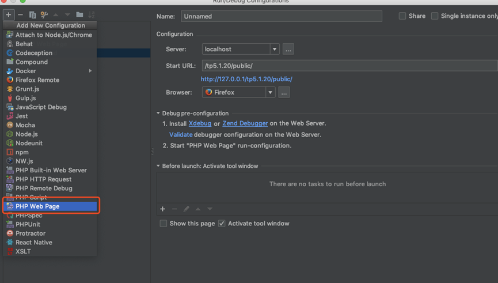Click the Remove Configuration minus icon
Image resolution: width=498 pixels, height=283 pixels.
[x=20, y=14]
